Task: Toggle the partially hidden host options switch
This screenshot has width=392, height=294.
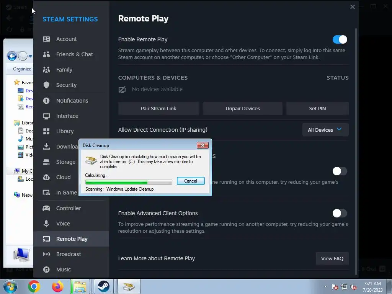Action: 340,171
